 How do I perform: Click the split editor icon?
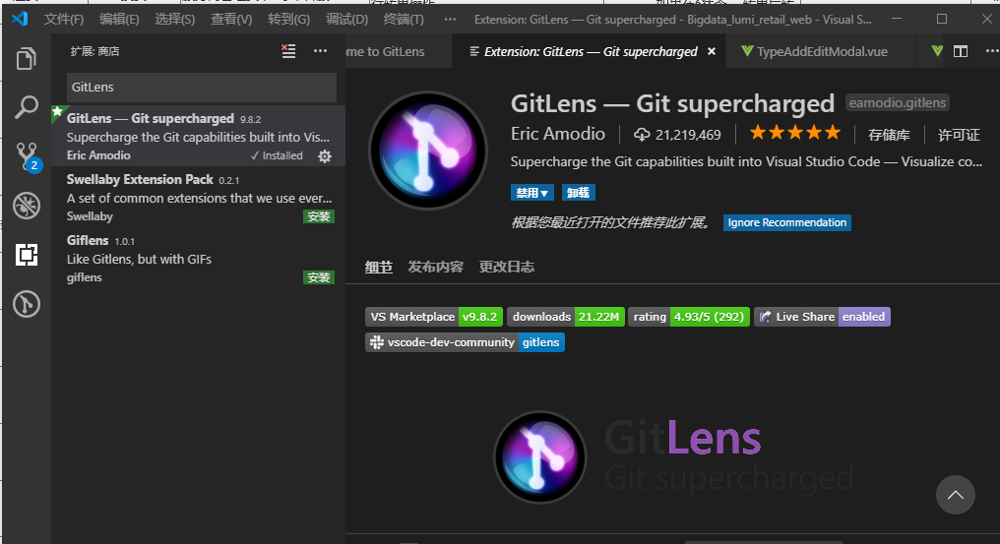961,51
